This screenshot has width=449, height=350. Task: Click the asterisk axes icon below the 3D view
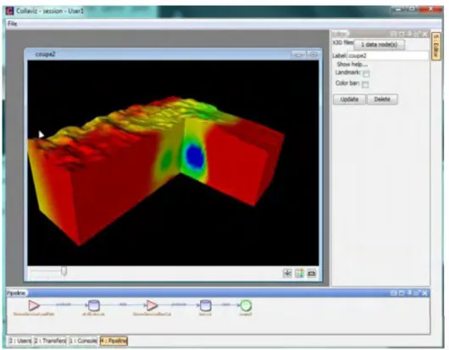pyautogui.click(x=287, y=273)
